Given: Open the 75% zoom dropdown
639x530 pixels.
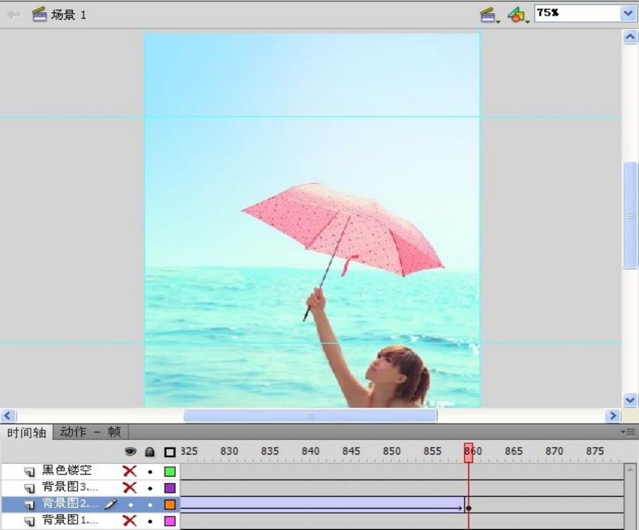Looking at the screenshot, I should click(x=628, y=14).
